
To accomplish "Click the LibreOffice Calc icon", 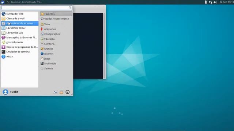I will coord(3,33).
